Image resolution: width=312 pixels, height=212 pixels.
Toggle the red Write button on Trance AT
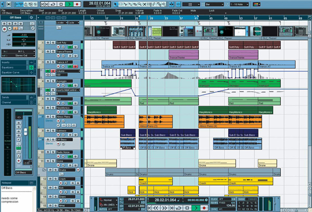click(75, 66)
